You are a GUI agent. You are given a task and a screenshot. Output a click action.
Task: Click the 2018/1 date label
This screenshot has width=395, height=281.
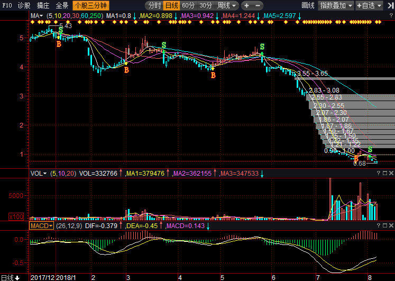point(66,277)
